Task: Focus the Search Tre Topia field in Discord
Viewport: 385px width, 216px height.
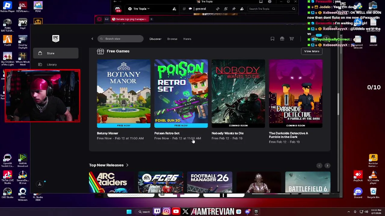Action: point(271,9)
